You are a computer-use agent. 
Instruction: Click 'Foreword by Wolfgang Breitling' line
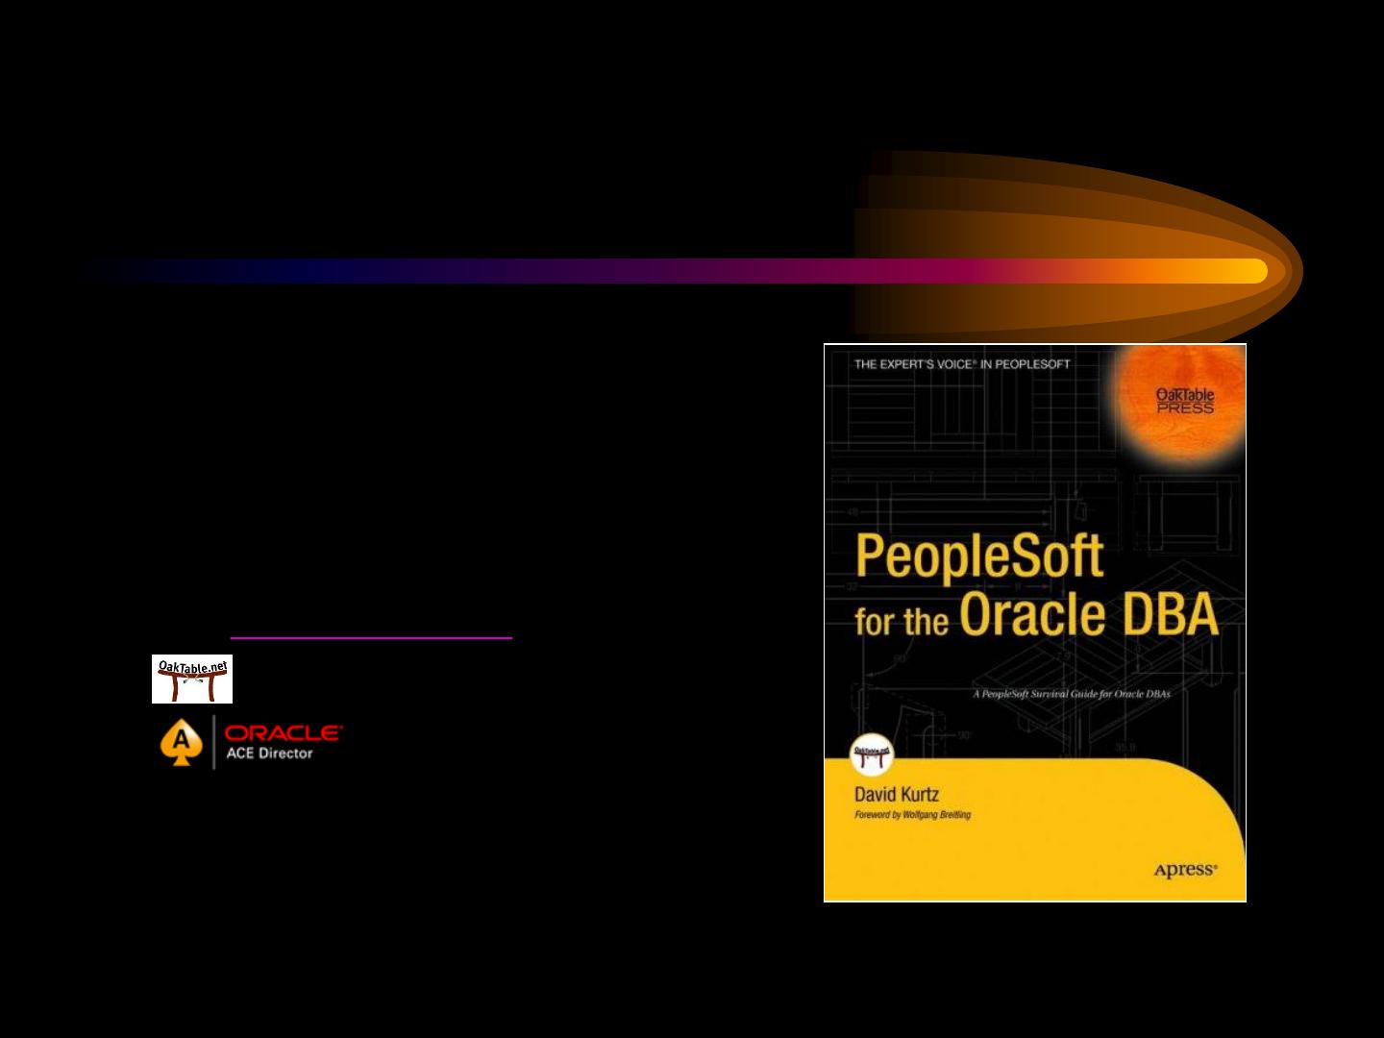913,815
